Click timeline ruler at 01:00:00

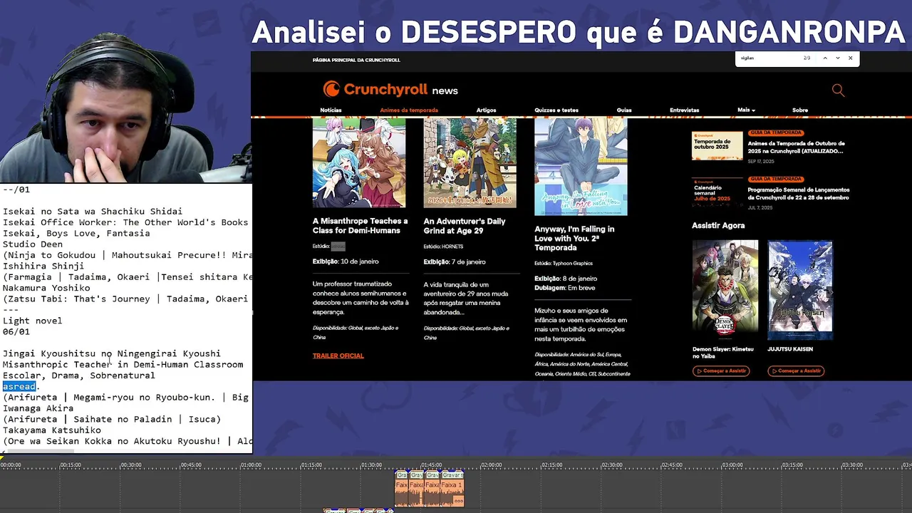(x=250, y=465)
